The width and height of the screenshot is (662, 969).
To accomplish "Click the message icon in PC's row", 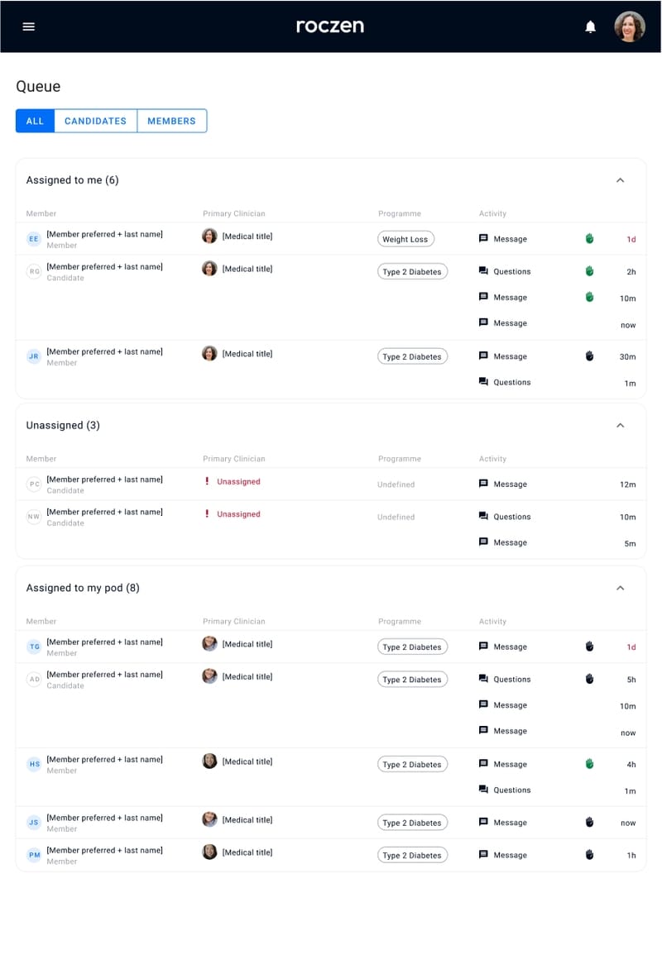I will (483, 484).
